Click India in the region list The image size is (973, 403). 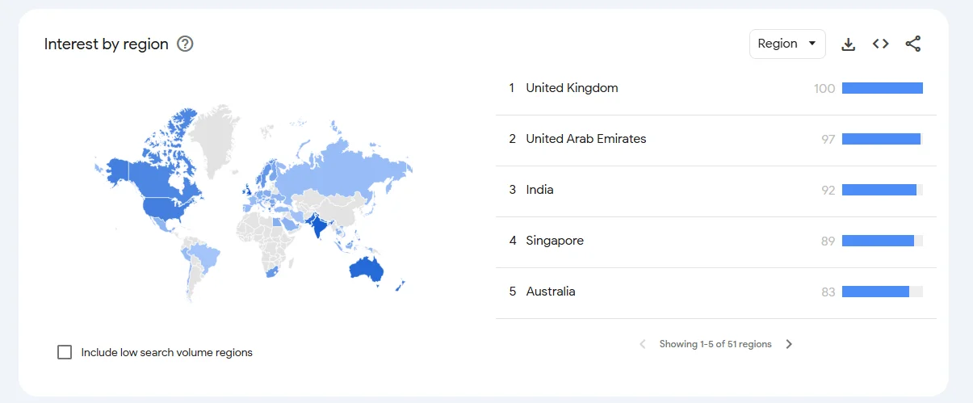pyautogui.click(x=539, y=190)
